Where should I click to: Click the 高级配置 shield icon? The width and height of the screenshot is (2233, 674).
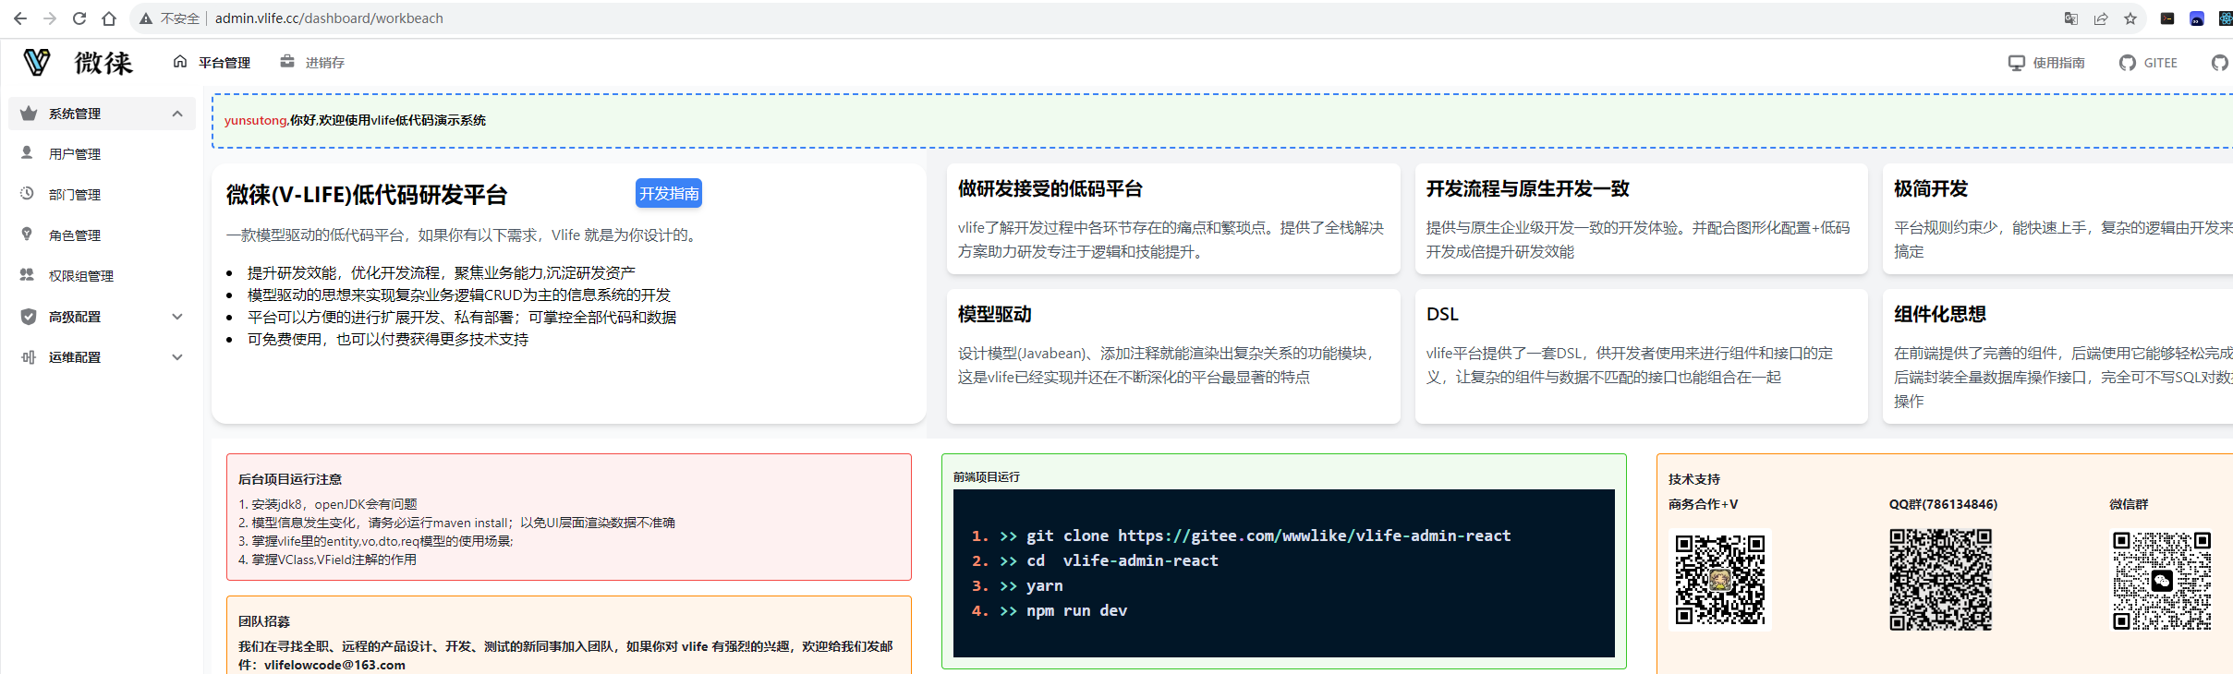tap(29, 317)
